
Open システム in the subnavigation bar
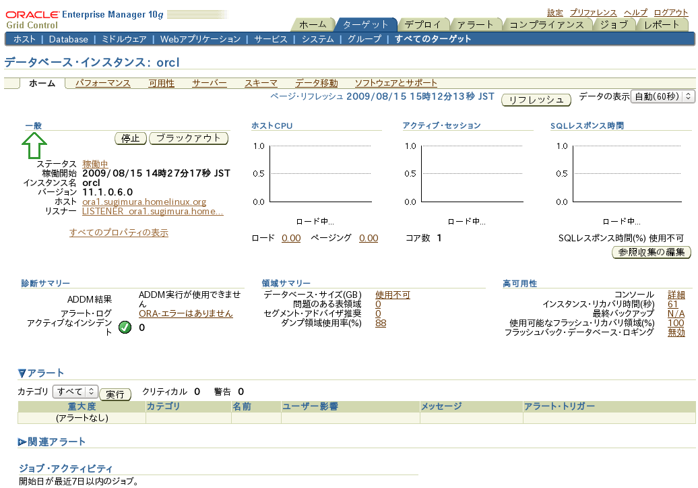pos(318,39)
